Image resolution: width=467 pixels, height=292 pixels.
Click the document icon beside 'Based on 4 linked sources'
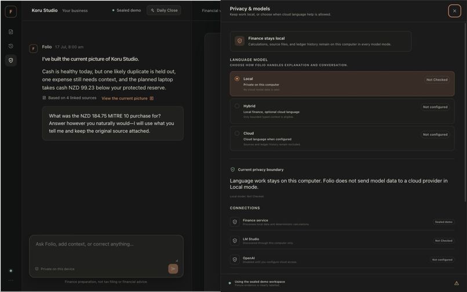pyautogui.click(x=44, y=98)
